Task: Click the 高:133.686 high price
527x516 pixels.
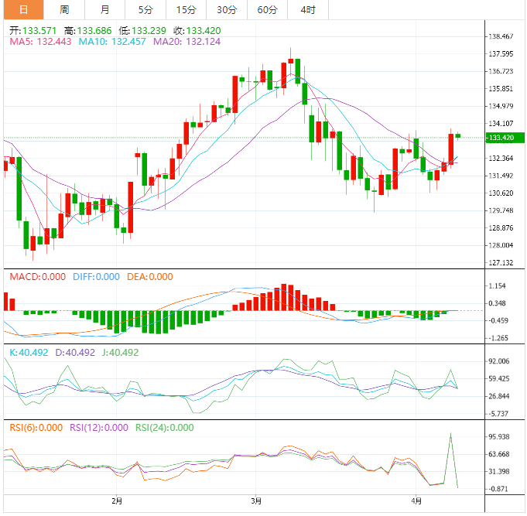Action: click(87, 31)
